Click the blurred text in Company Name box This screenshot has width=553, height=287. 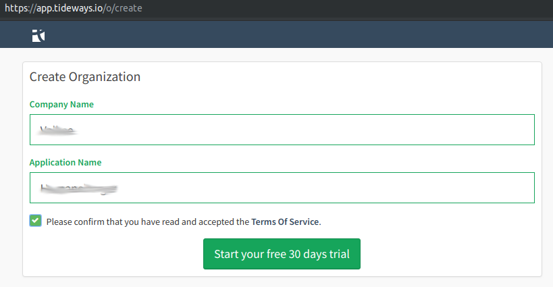(x=57, y=130)
